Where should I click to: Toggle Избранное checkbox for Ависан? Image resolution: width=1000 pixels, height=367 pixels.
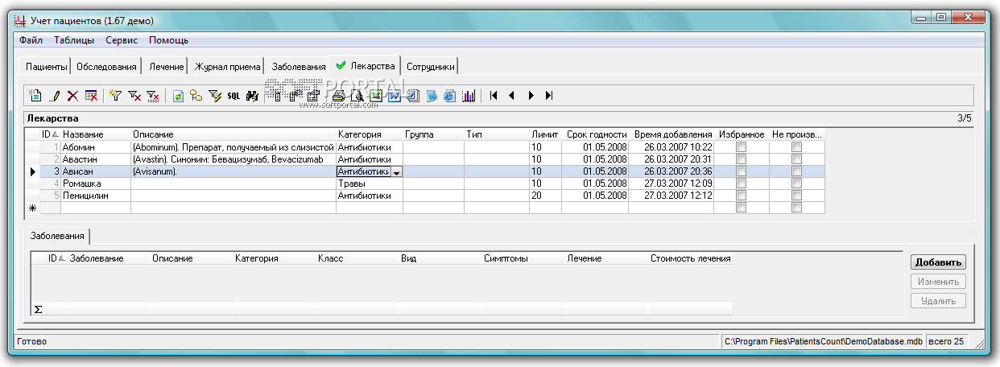click(x=741, y=171)
